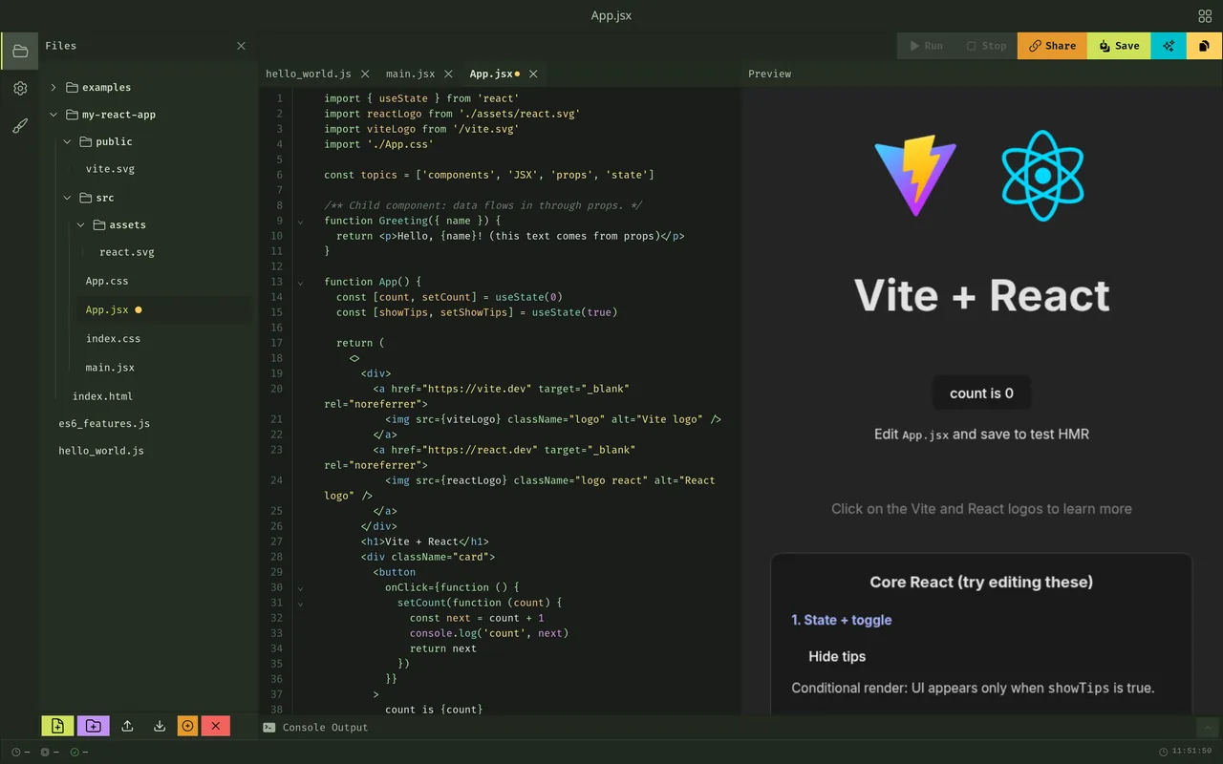Open the Console Output panel label
This screenshot has width=1223, height=764.
tap(325, 728)
